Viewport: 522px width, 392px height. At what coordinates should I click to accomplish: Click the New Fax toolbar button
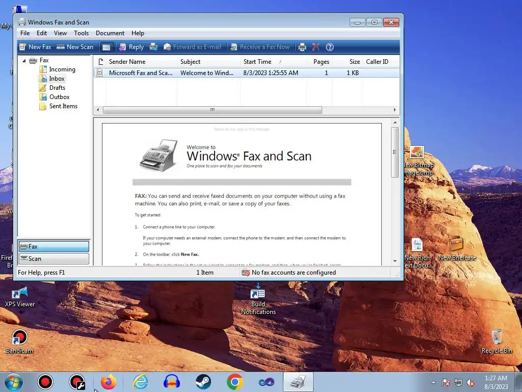[35, 47]
